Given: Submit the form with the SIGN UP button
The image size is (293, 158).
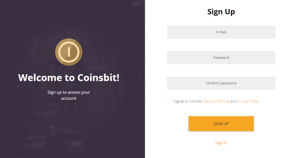Looking at the screenshot, I should (x=221, y=124).
